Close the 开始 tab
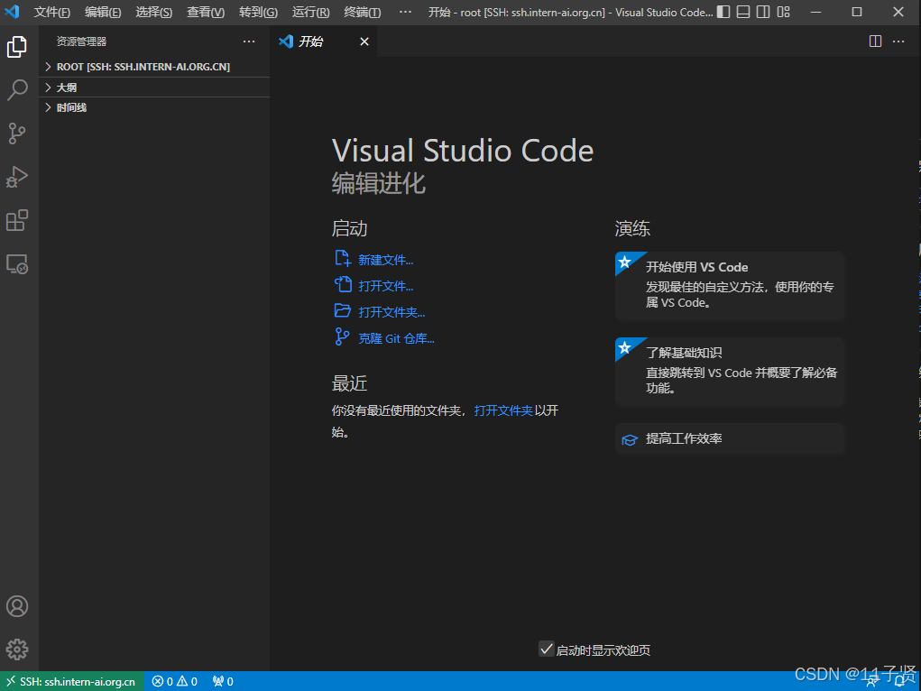This screenshot has width=921, height=691. pyautogui.click(x=364, y=41)
